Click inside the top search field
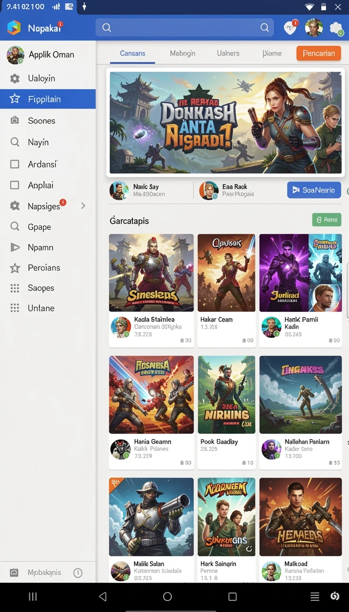This screenshot has height=612, width=349. [184, 28]
